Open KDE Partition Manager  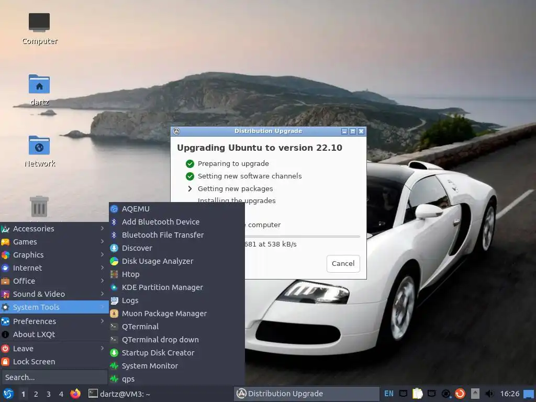(177, 287)
